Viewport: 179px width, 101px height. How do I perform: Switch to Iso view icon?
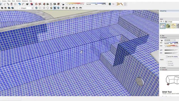63,8
